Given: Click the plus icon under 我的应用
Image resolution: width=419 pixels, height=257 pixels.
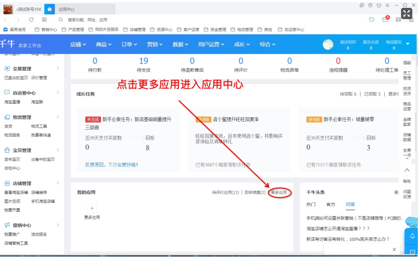Looking at the screenshot, I should [92, 208].
